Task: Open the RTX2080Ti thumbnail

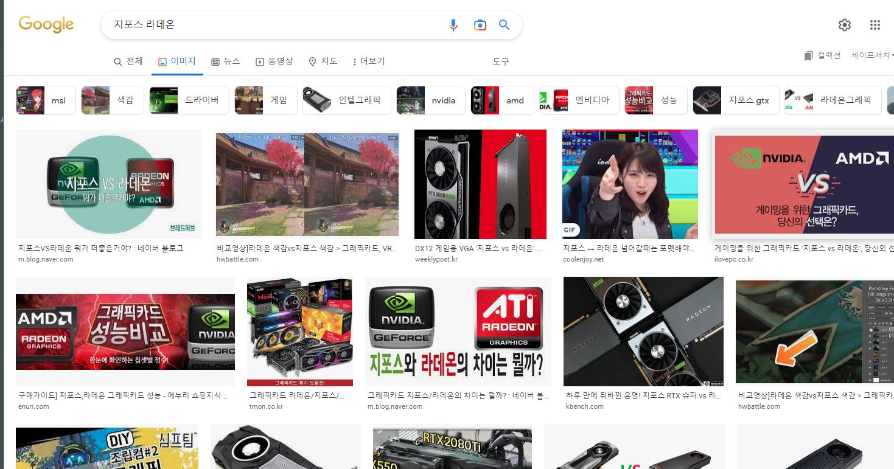Action: click(x=452, y=447)
